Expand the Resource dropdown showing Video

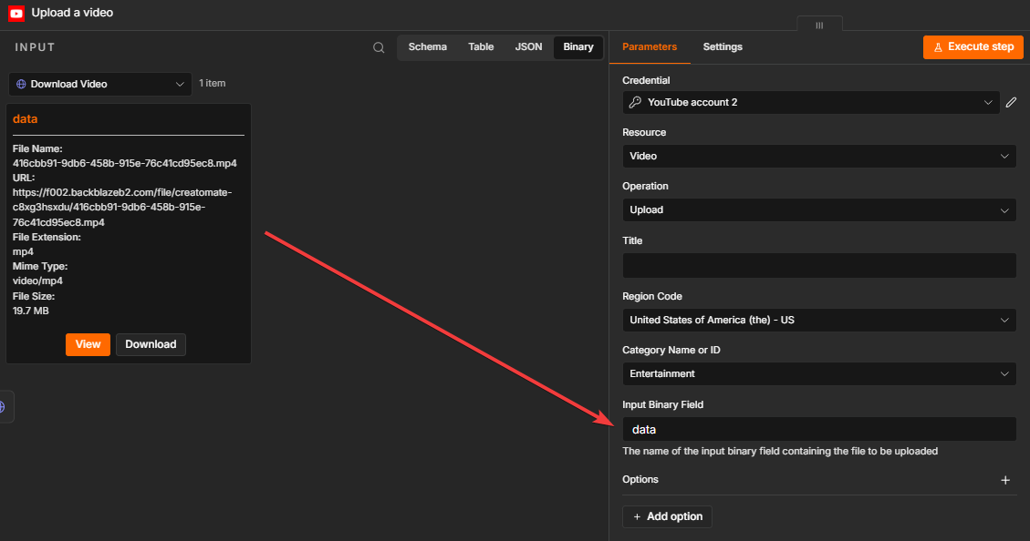(x=819, y=156)
